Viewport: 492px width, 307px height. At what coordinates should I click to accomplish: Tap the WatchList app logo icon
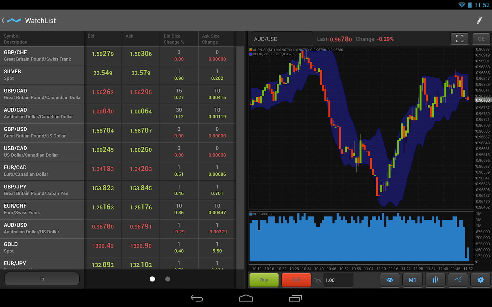point(14,20)
